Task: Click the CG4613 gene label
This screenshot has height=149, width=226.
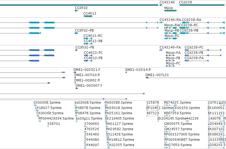Action: (90, 13)
